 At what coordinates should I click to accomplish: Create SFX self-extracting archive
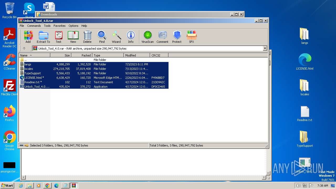point(192,37)
